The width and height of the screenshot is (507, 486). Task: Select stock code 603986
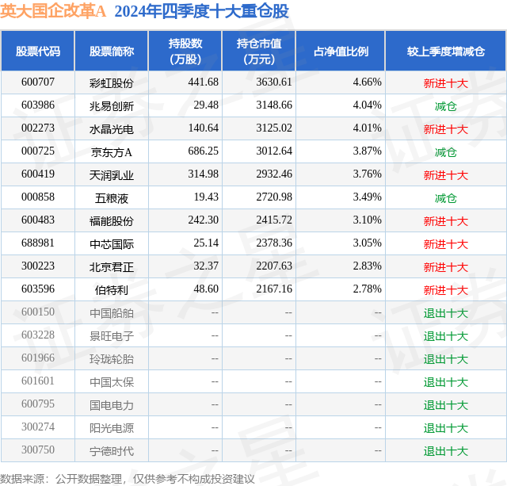pyautogui.click(x=38, y=105)
